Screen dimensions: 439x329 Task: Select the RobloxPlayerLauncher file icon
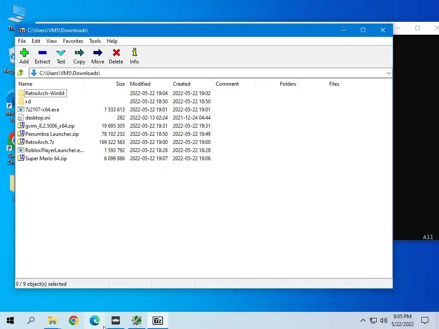(x=21, y=150)
